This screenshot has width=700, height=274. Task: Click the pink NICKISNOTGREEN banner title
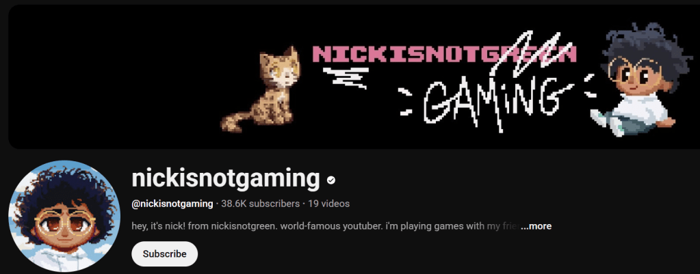pos(445,54)
